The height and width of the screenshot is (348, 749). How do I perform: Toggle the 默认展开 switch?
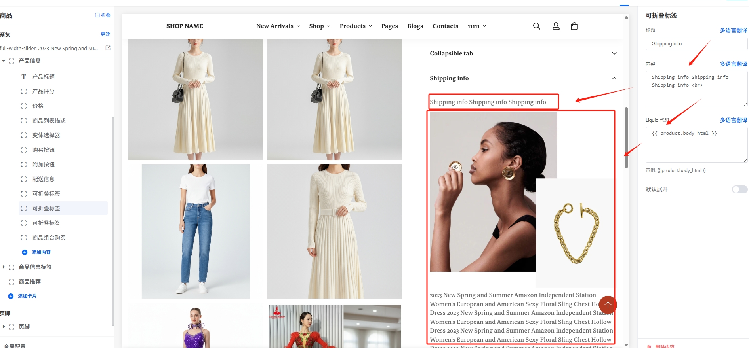pyautogui.click(x=739, y=189)
